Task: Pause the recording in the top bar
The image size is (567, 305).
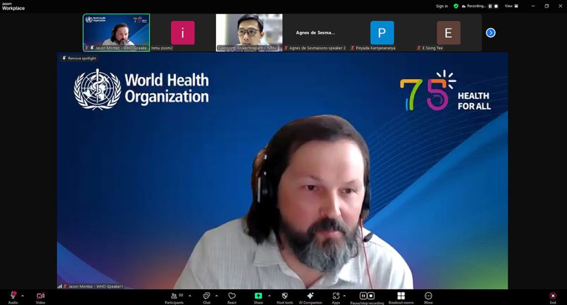Action: 489,6
